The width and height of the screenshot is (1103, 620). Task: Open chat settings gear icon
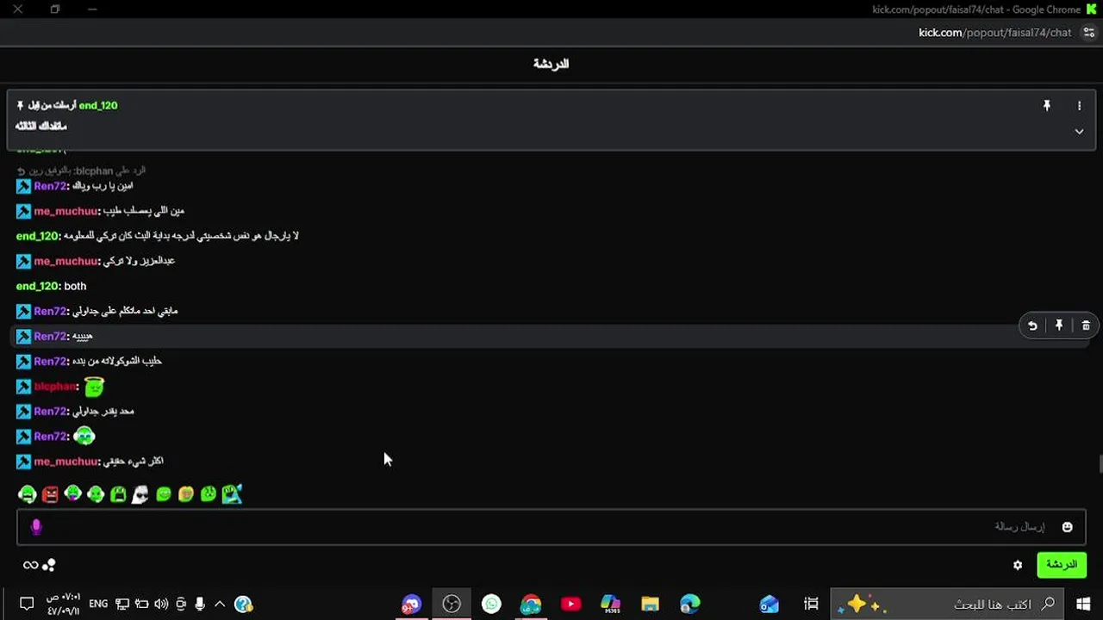1018,565
